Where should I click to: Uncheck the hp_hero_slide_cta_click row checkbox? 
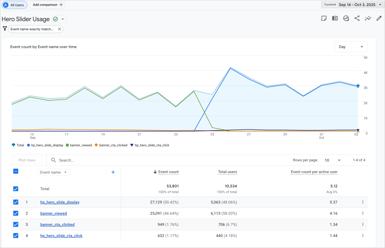16,236
